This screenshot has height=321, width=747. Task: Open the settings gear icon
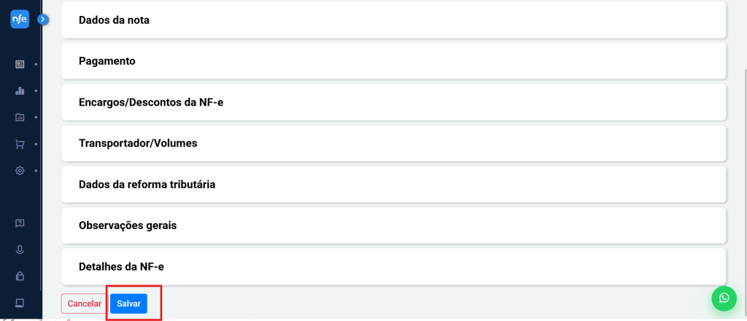(20, 170)
